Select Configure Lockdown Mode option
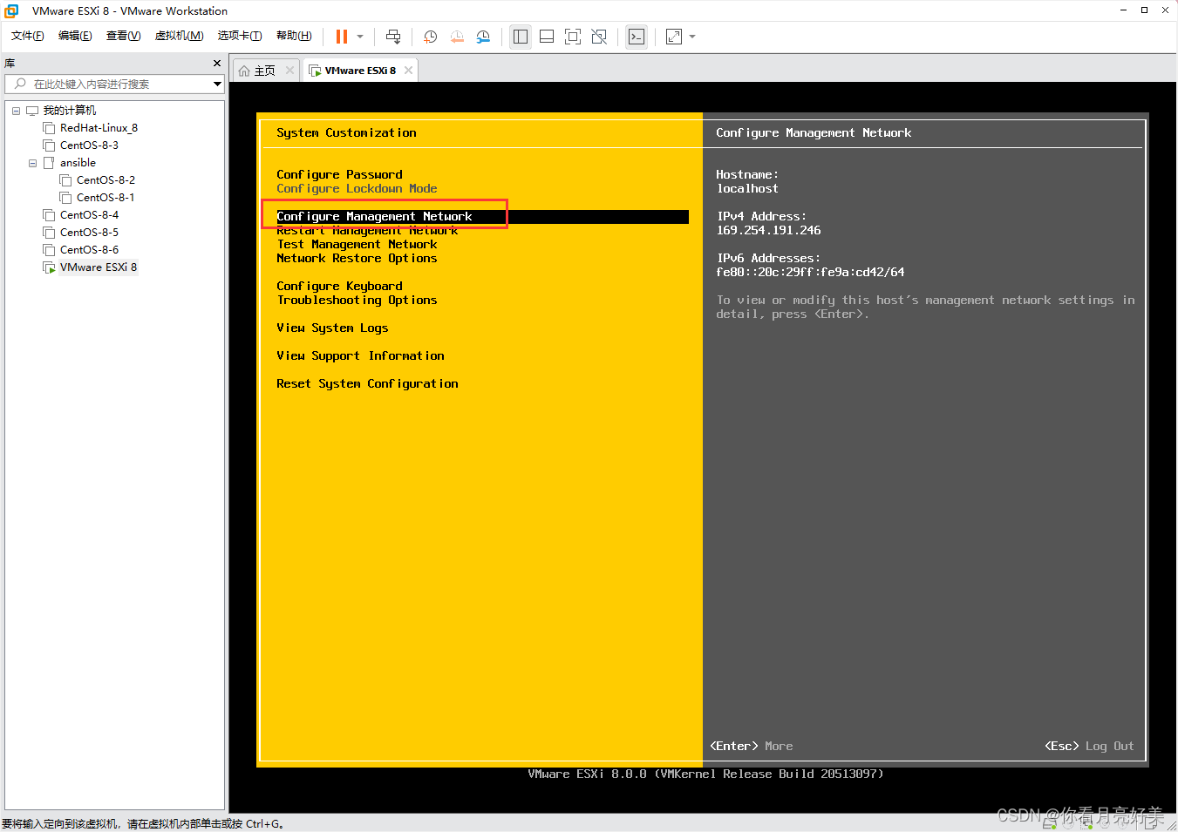The height and width of the screenshot is (832, 1178). tap(357, 188)
